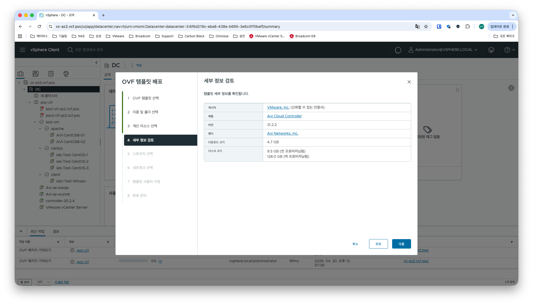Switch to the VMs and Templates view
The image size is (533, 305).
click(36, 74)
